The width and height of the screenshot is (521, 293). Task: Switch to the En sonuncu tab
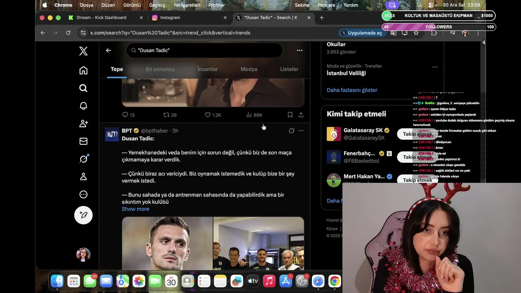(x=160, y=69)
